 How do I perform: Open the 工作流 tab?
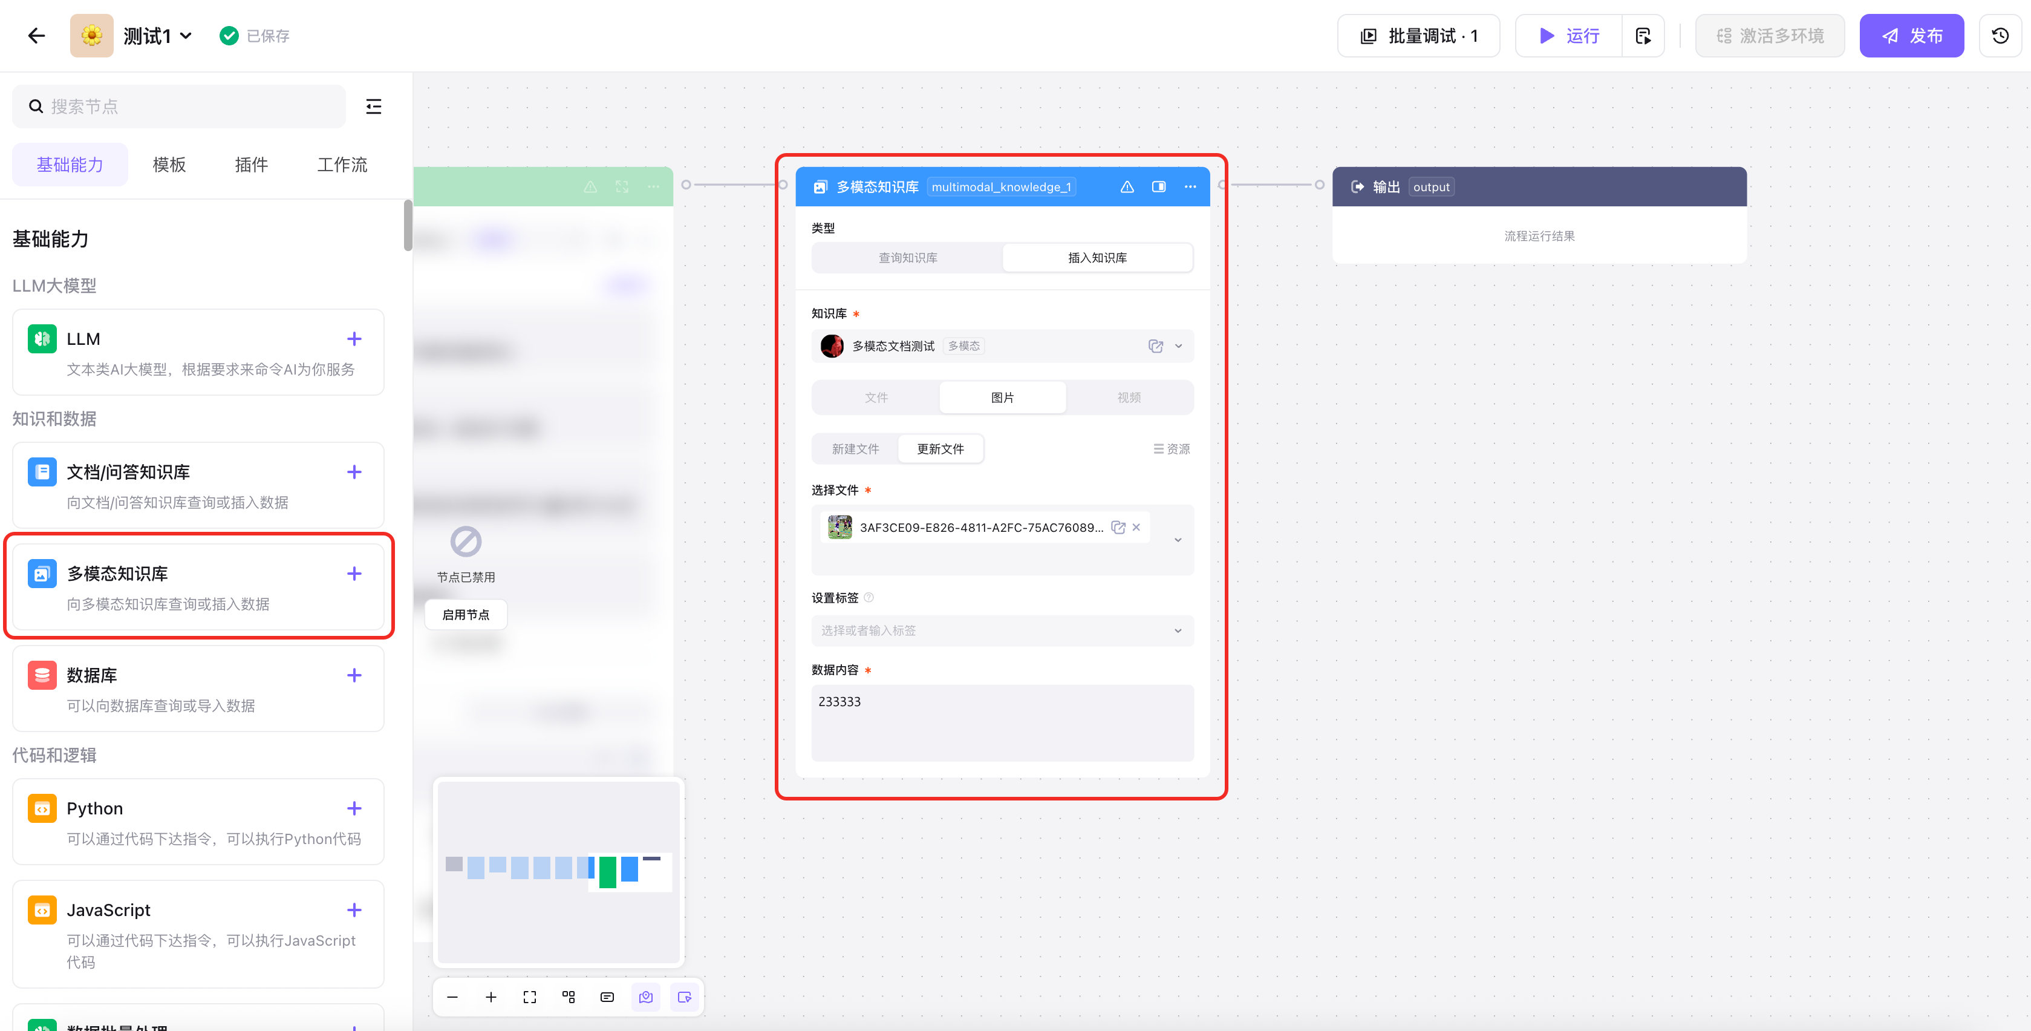pos(342,165)
